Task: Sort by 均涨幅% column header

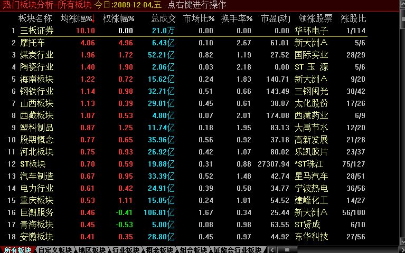Action: coord(77,18)
